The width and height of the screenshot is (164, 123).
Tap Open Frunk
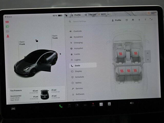point(22,43)
